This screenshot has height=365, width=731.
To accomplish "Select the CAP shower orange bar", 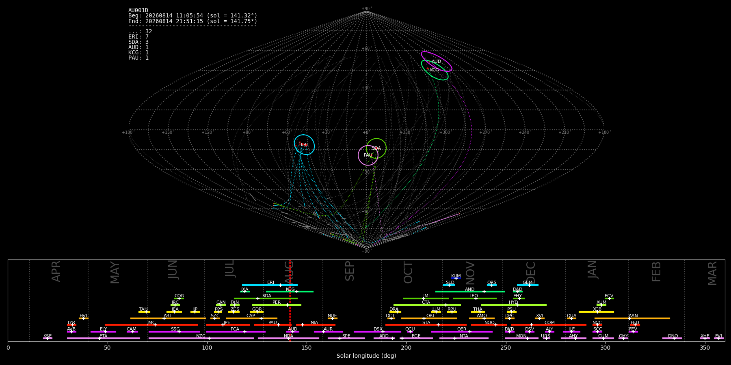I will [x=252, y=318].
